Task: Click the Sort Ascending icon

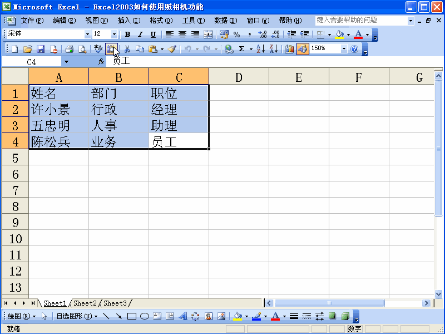Action: pyautogui.click(x=259, y=49)
